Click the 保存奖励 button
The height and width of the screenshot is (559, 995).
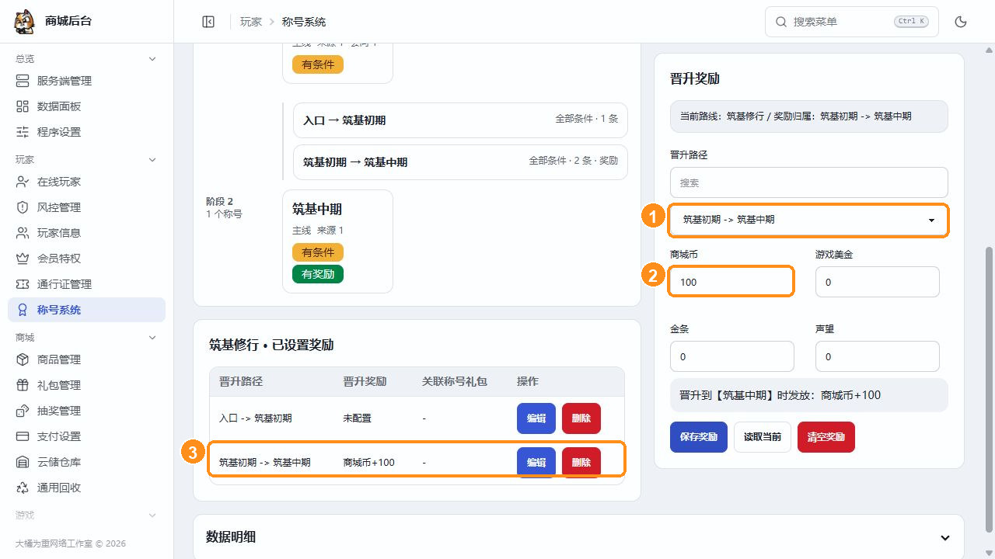pos(698,437)
